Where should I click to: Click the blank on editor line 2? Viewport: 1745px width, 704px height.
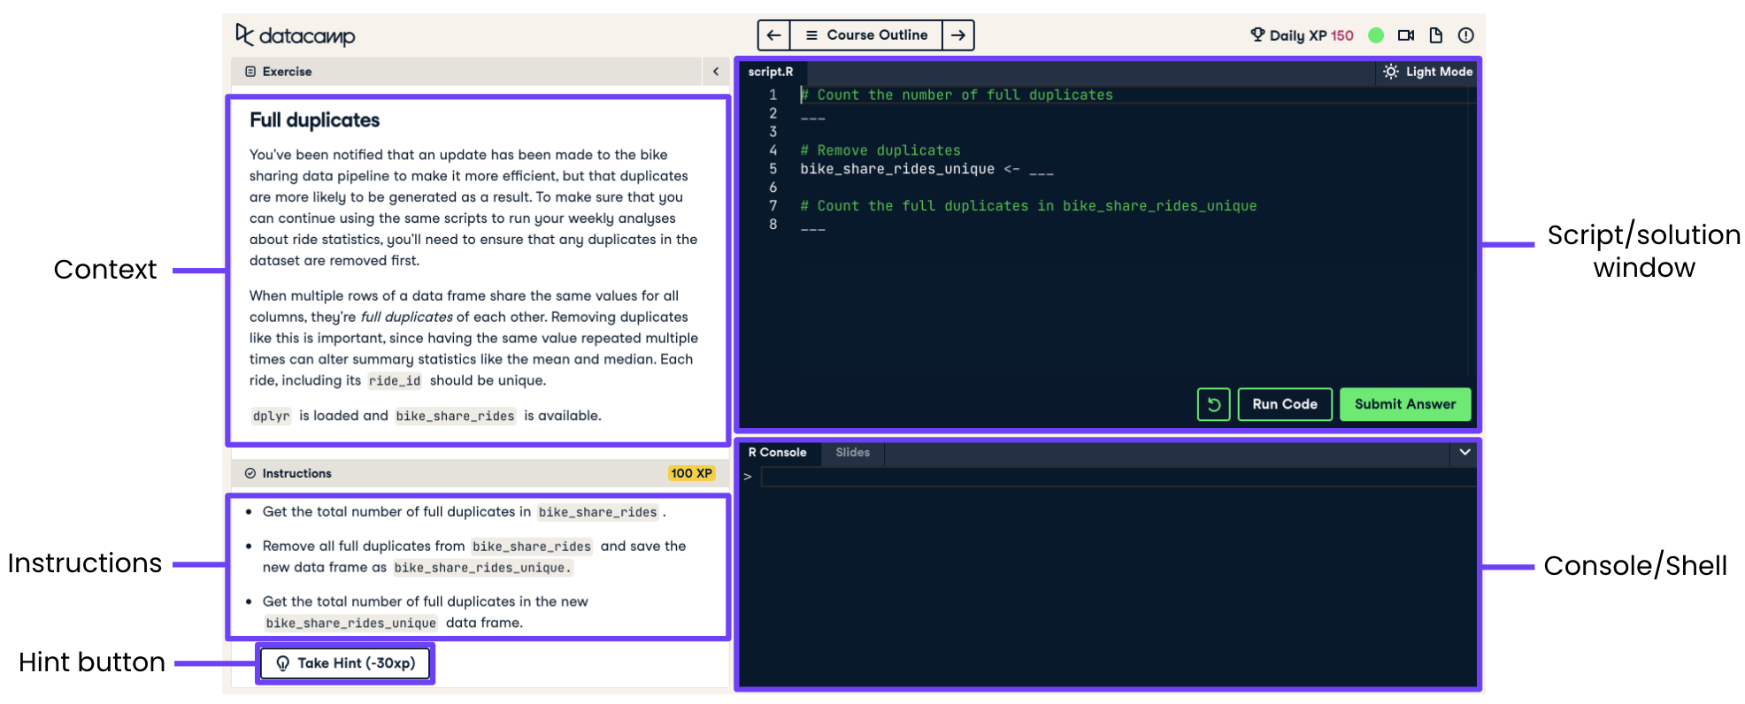pyautogui.click(x=812, y=117)
